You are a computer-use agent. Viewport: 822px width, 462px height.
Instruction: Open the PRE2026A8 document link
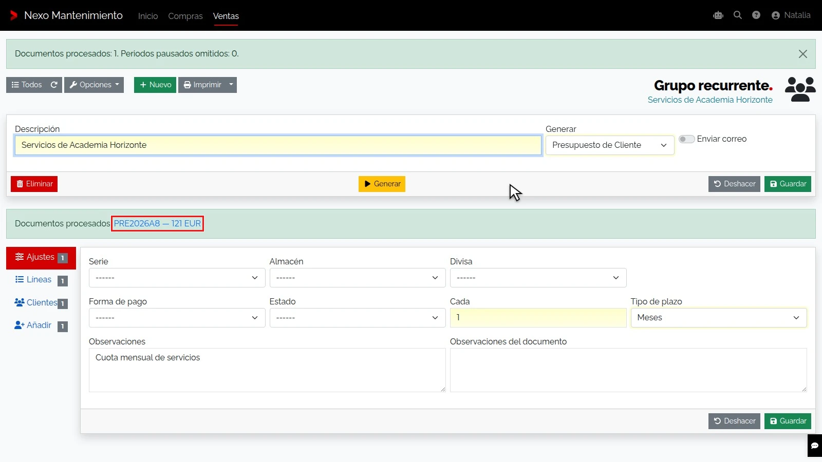(x=157, y=224)
